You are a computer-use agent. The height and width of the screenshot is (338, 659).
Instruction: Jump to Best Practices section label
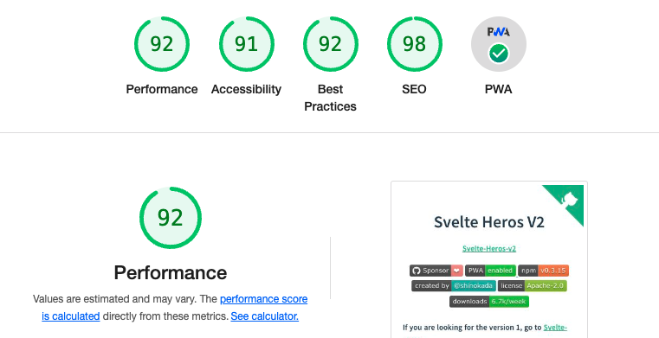(330, 98)
